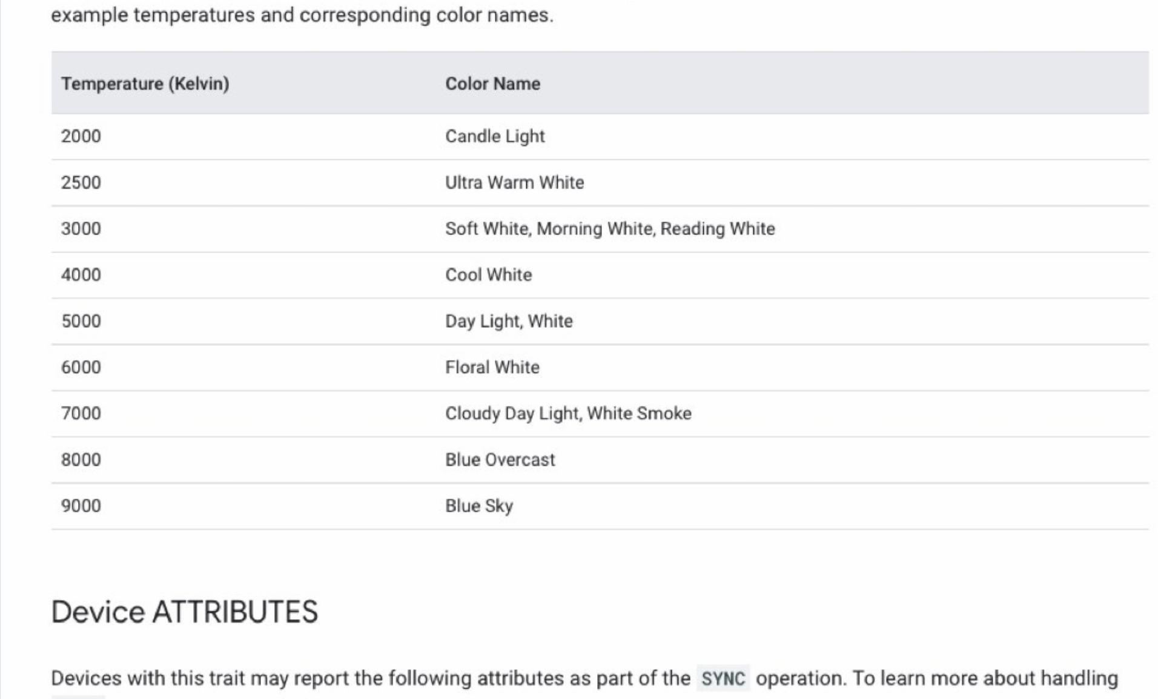This screenshot has height=699, width=1158.
Task: Select the 8000 temperature cell
Action: pos(81,460)
